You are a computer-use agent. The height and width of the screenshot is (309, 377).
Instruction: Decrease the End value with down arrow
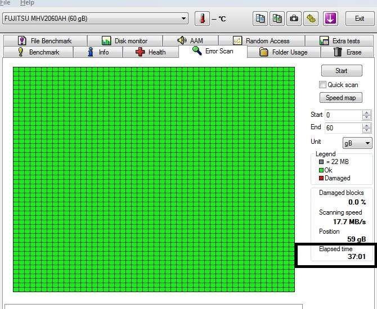tap(366, 130)
